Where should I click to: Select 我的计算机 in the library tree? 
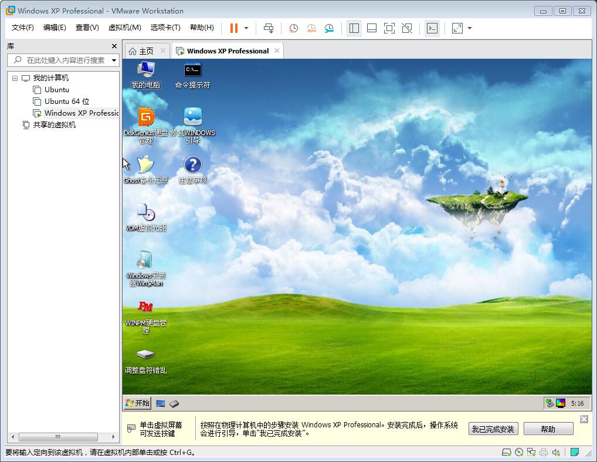50,78
